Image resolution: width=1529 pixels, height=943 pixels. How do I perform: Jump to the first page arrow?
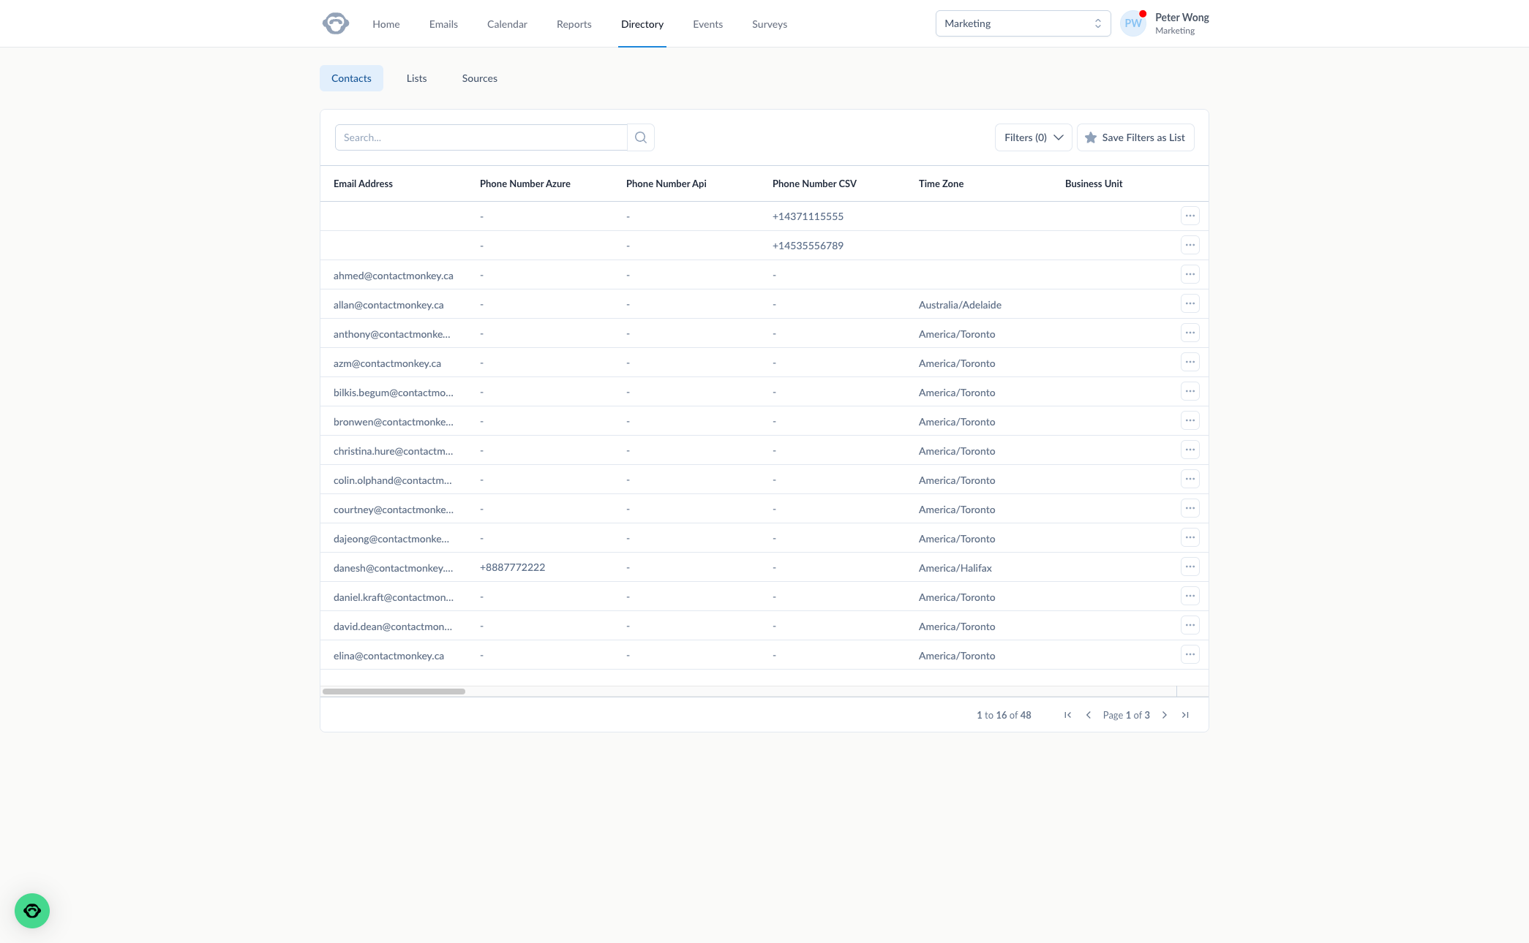point(1067,715)
